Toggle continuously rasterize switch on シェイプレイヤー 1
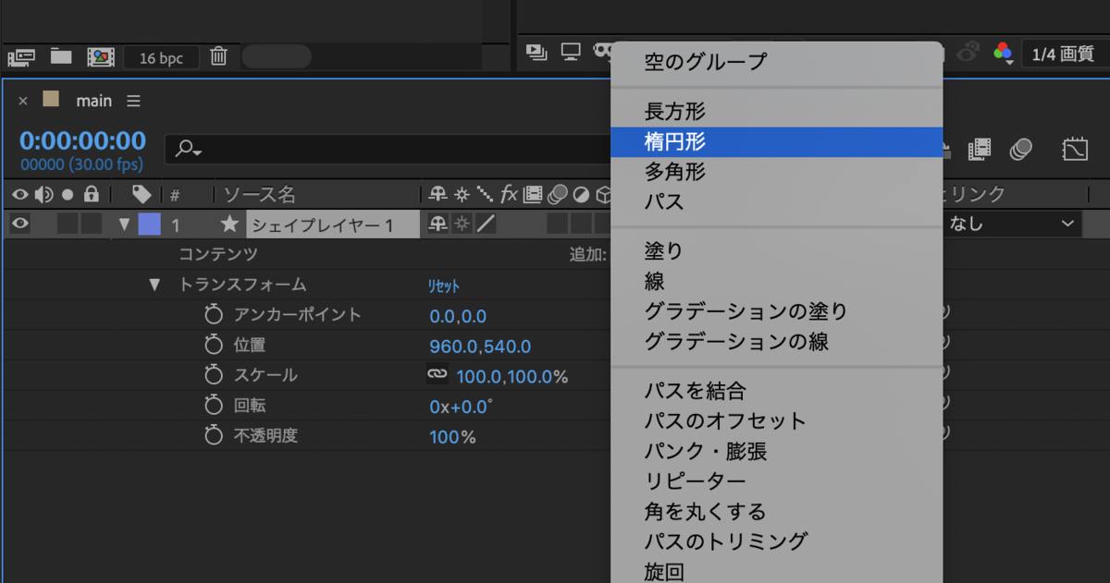Screen dimensions: 1110x583 pos(462,224)
